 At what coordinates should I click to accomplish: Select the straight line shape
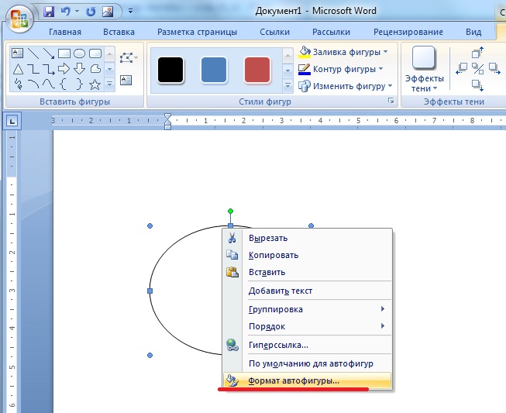pos(33,53)
